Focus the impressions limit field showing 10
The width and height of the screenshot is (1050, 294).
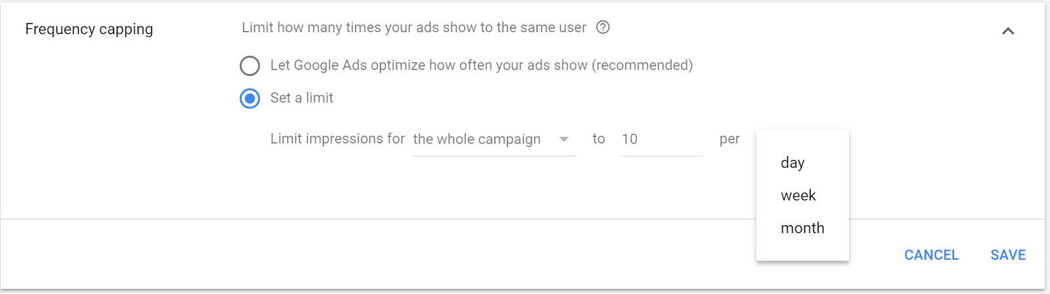(x=662, y=139)
